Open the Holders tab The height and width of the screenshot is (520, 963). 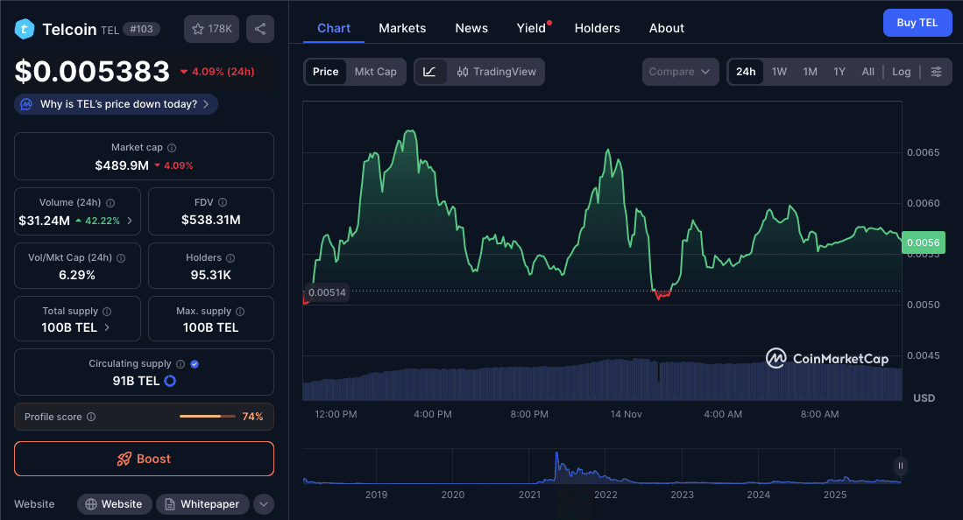(x=597, y=27)
